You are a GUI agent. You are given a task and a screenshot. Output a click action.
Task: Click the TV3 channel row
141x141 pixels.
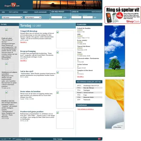point(89,88)
